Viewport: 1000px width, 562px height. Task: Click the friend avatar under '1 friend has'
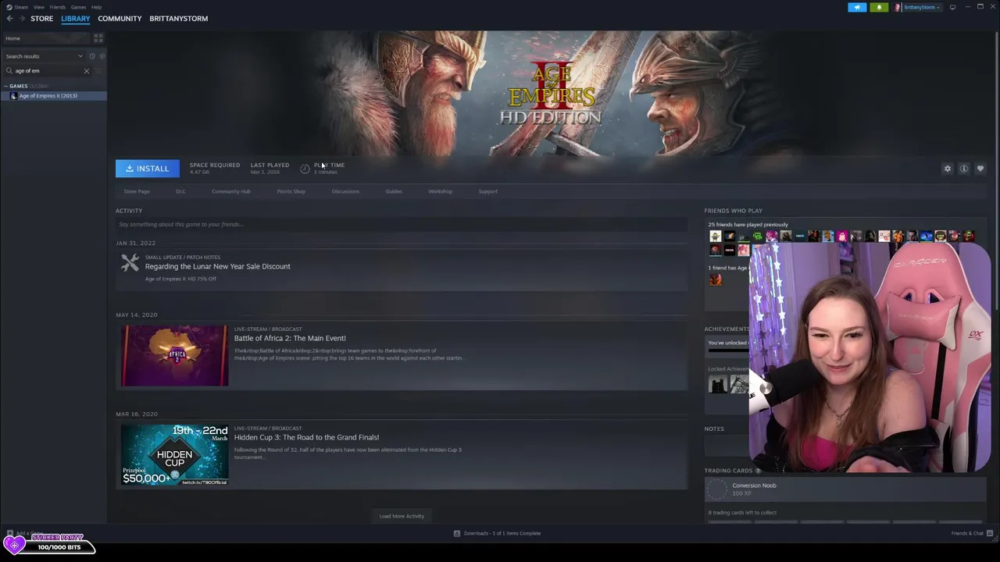(715, 280)
